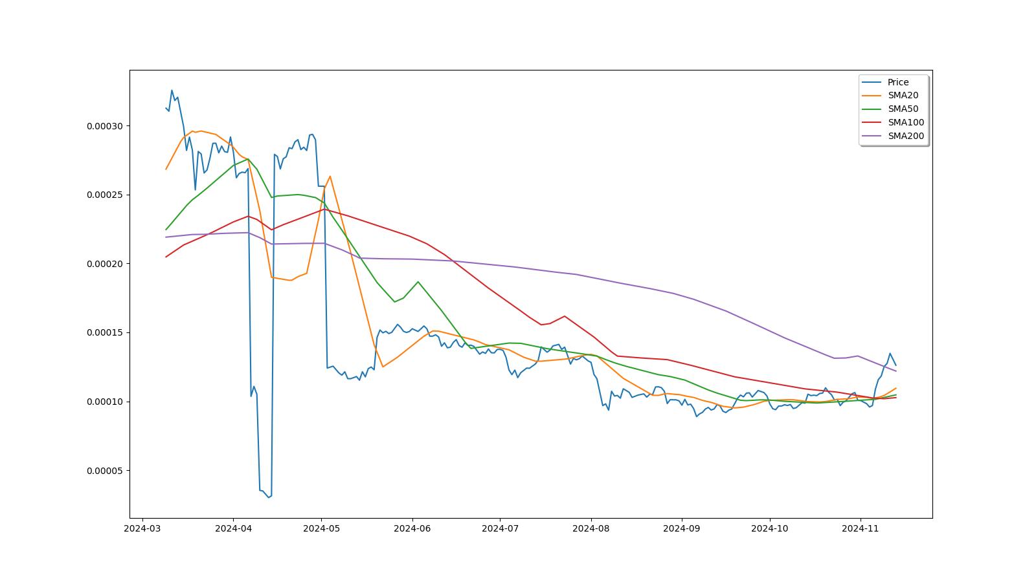Click the green SMA50 legend line swatch
This screenshot has height=582, width=1036.
(x=872, y=109)
